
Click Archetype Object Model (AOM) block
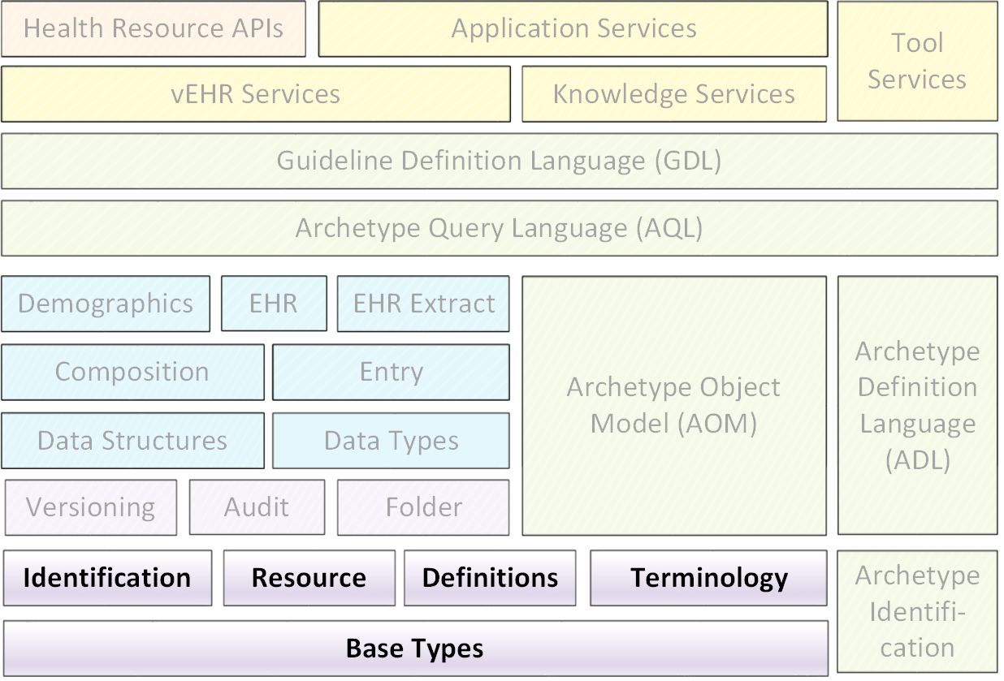(674, 406)
